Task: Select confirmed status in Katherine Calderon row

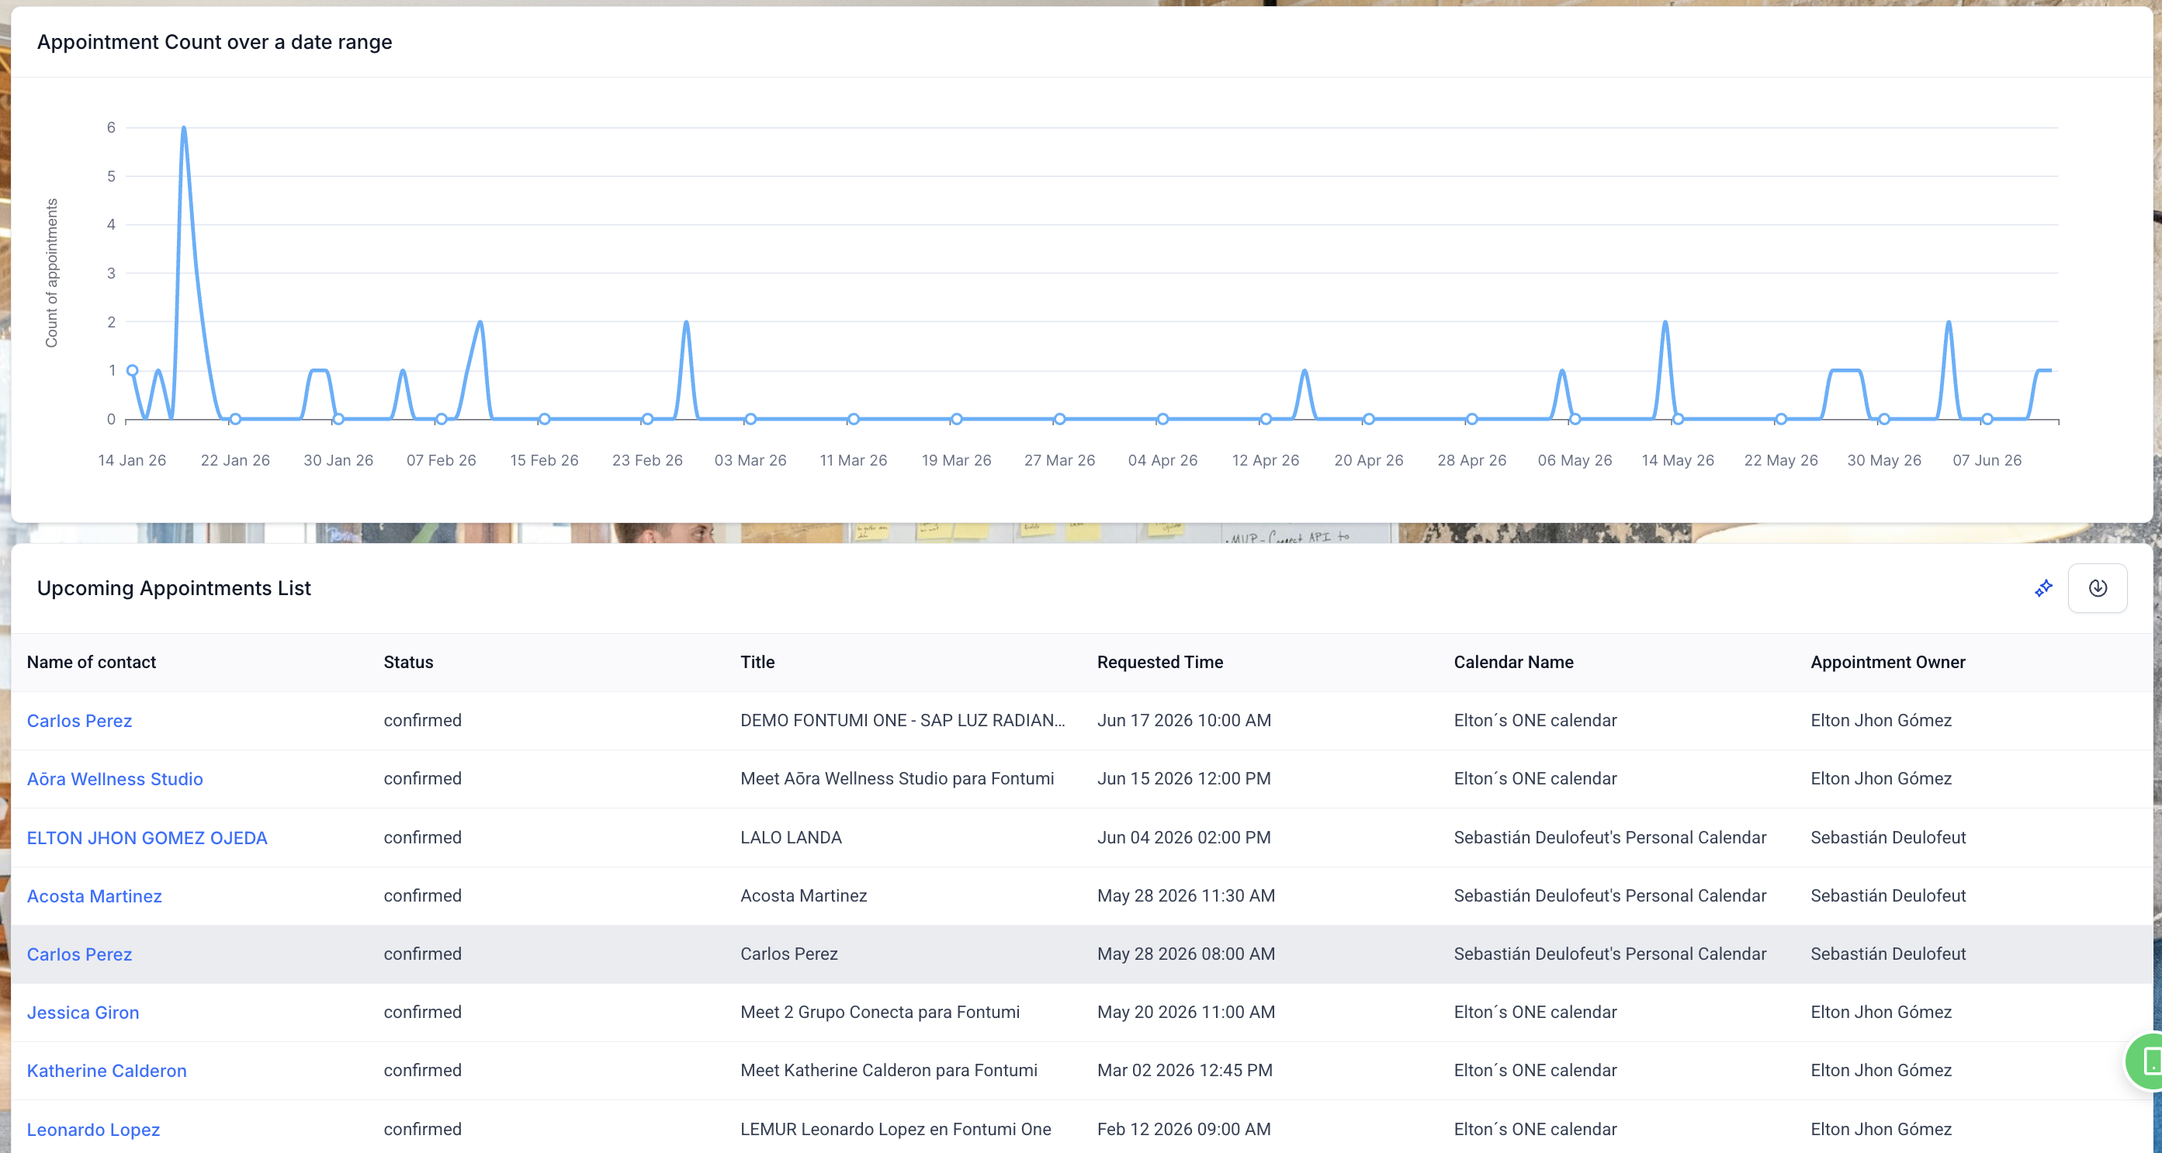Action: click(x=422, y=1070)
